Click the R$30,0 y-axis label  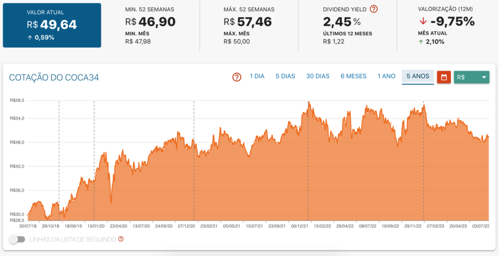point(18,214)
